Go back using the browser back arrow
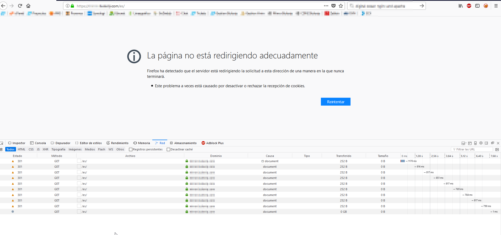This screenshot has width=501, height=235. pos(3,6)
